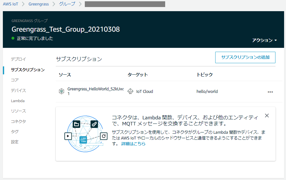Click the list icon in the illustration center
The image size is (286, 180).
tap(83, 140)
